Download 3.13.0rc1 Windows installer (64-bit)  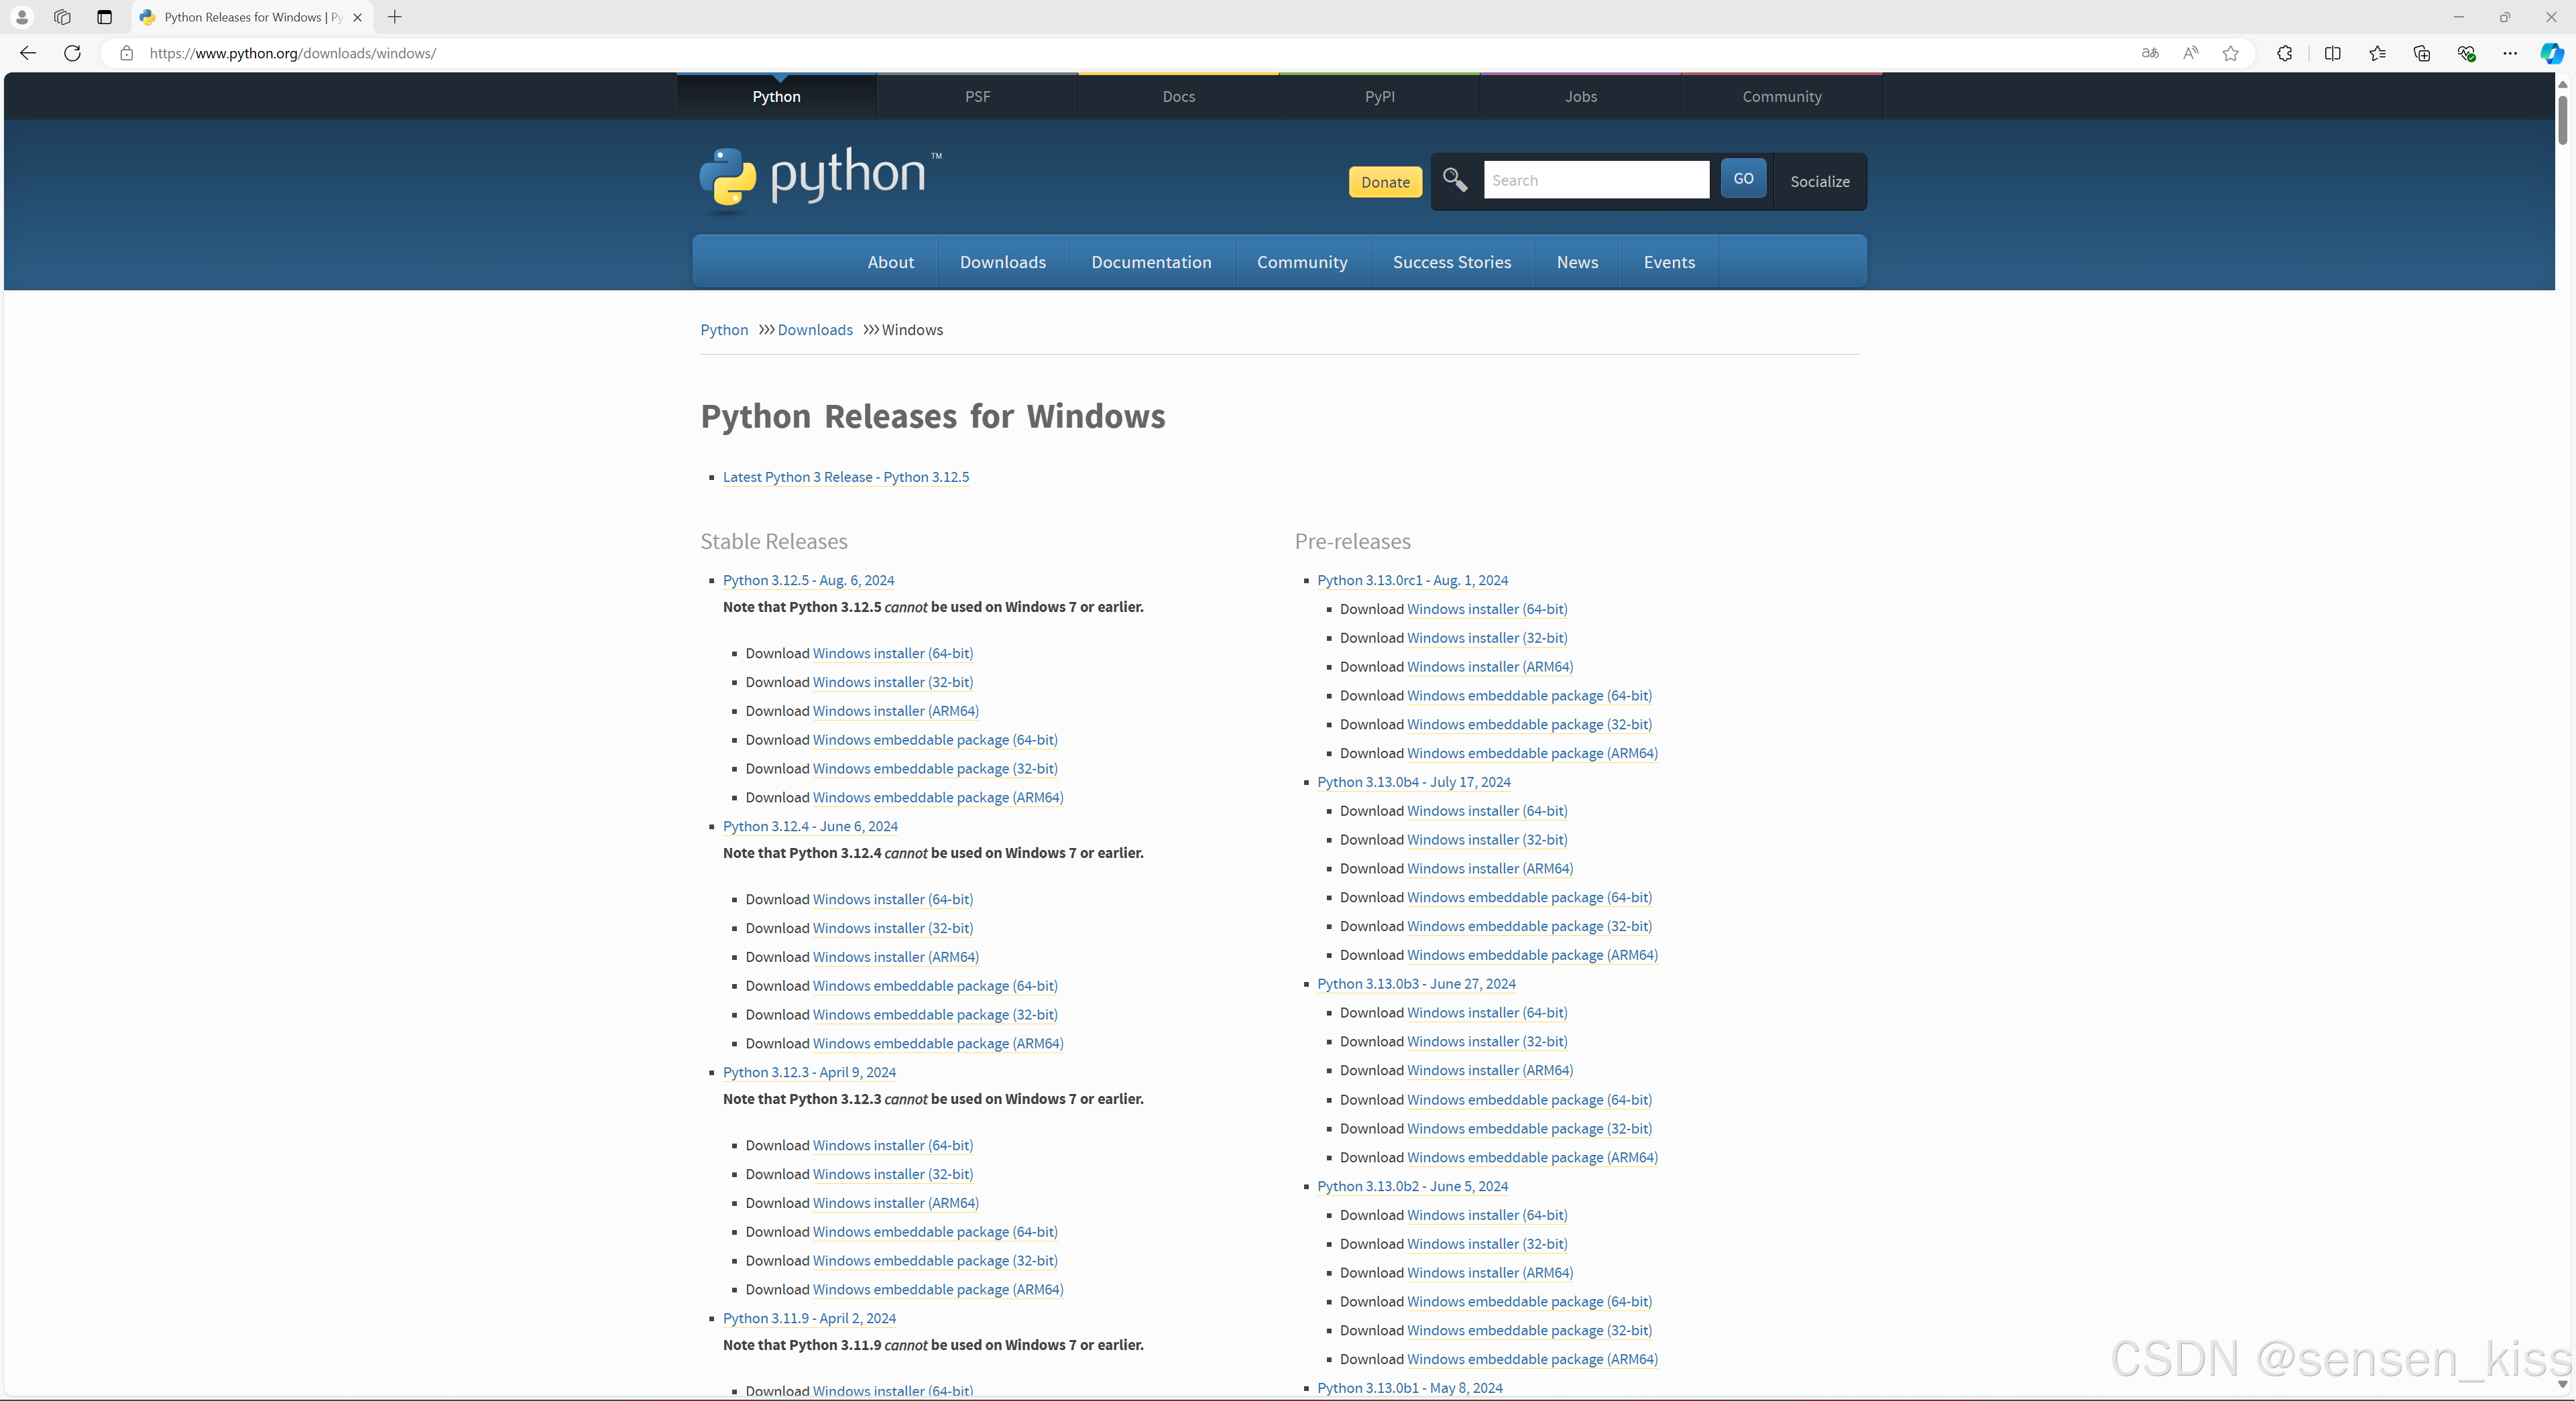[x=1487, y=609]
